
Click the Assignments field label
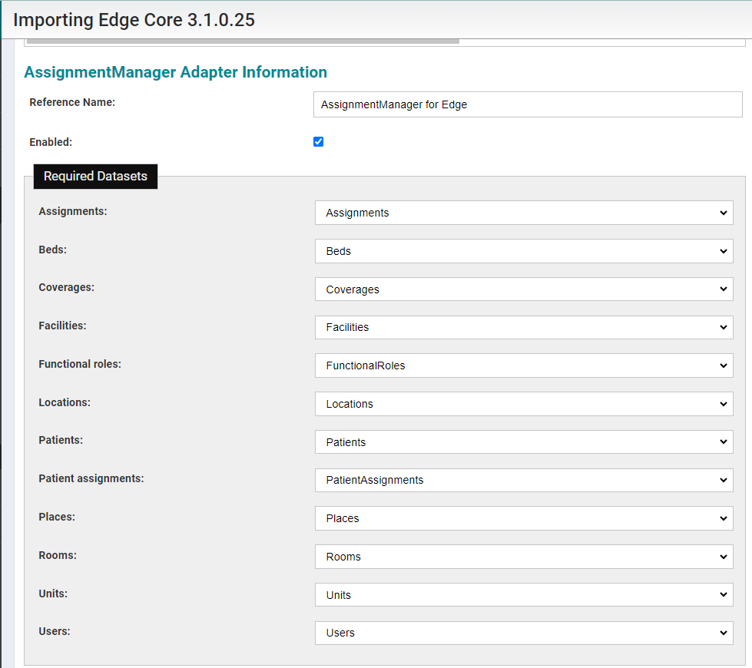coord(72,211)
